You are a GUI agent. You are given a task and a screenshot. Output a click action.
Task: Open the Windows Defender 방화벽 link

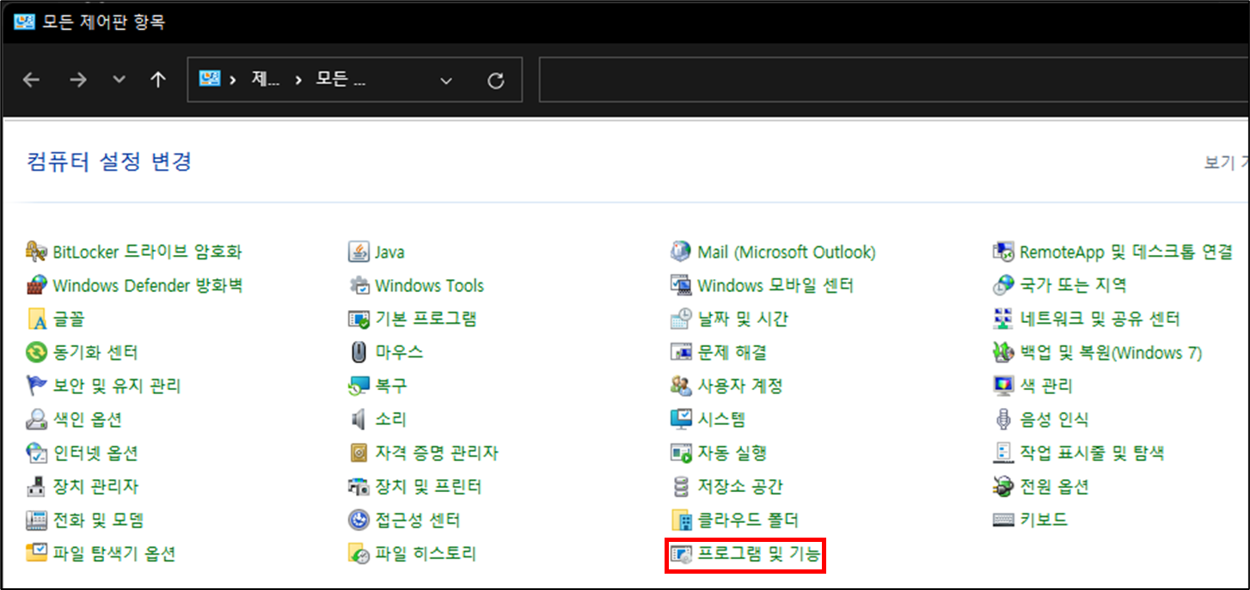click(x=148, y=285)
